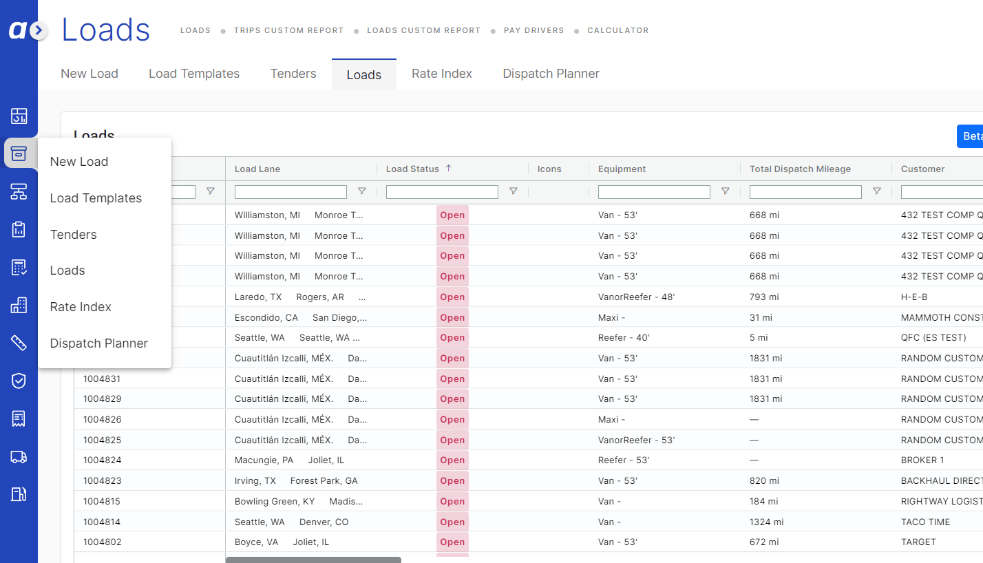Click the Loads archive box sidebar icon
The height and width of the screenshot is (563, 983).
point(19,153)
